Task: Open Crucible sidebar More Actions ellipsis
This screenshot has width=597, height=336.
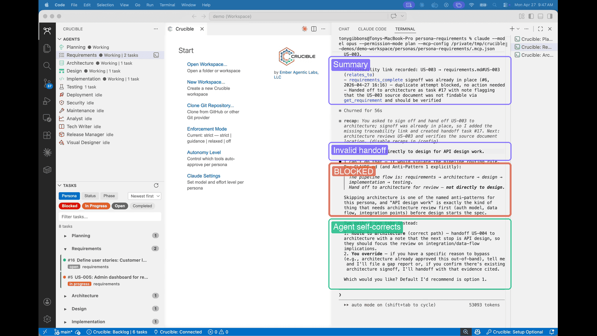Action: [156, 29]
